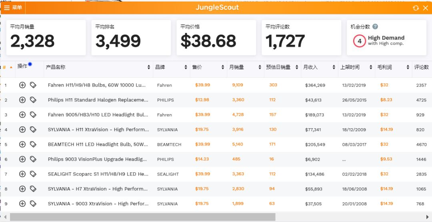Sort table by 产品名称 column arrows
Image resolution: width=432 pixels, height=222 pixels.
tap(149, 67)
